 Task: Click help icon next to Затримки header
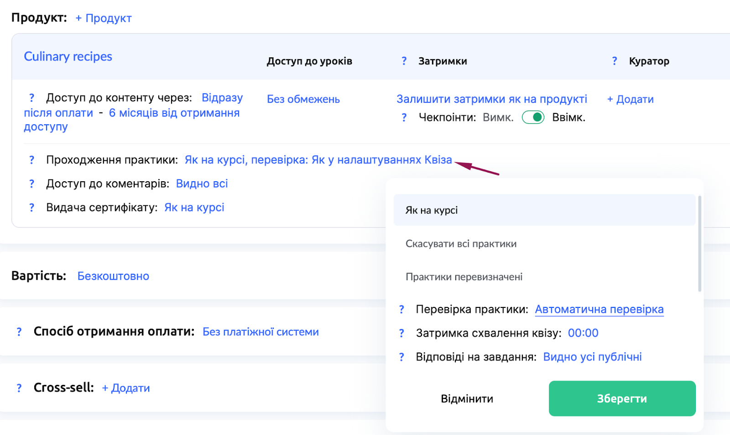tap(404, 61)
